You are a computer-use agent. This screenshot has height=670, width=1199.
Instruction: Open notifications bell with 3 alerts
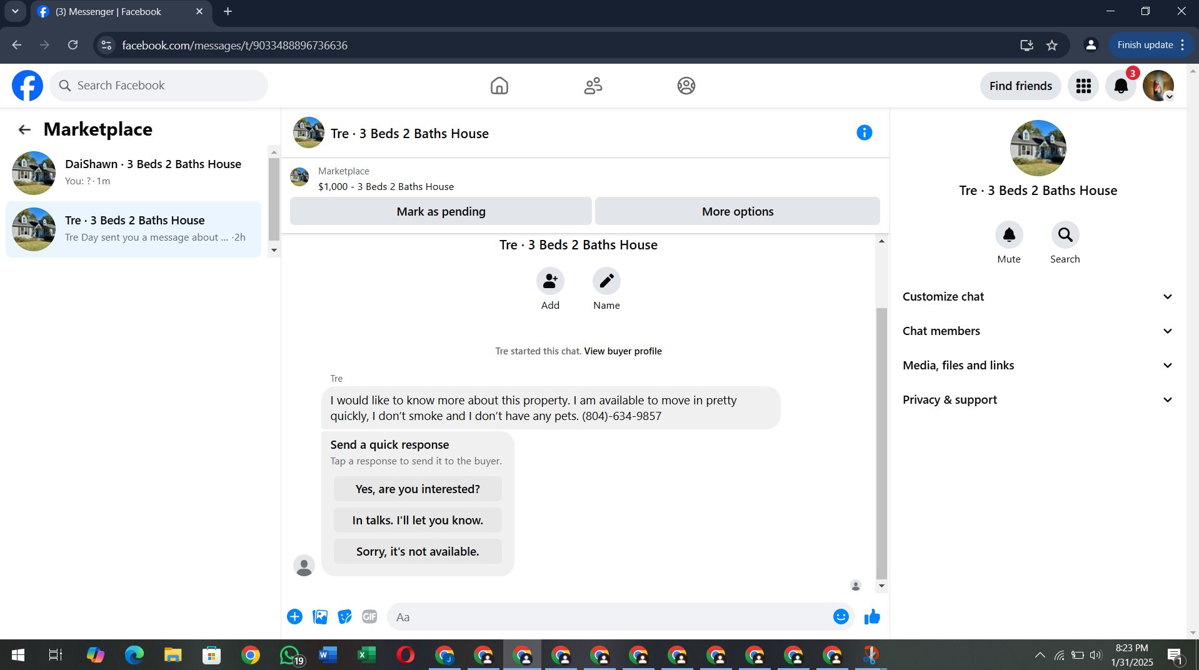tap(1121, 86)
